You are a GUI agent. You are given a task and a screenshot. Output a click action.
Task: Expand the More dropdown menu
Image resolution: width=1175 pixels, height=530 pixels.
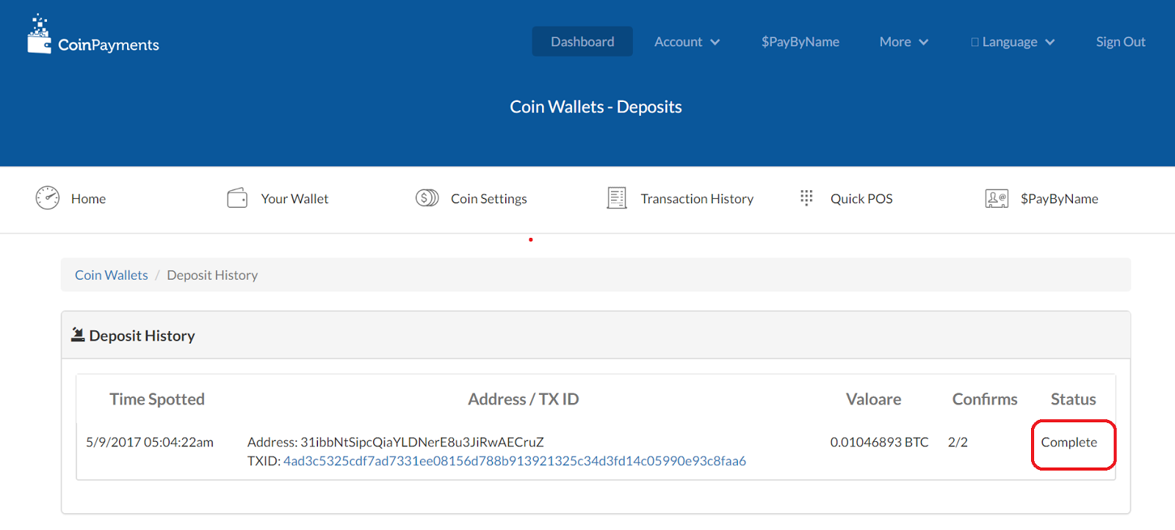click(904, 42)
